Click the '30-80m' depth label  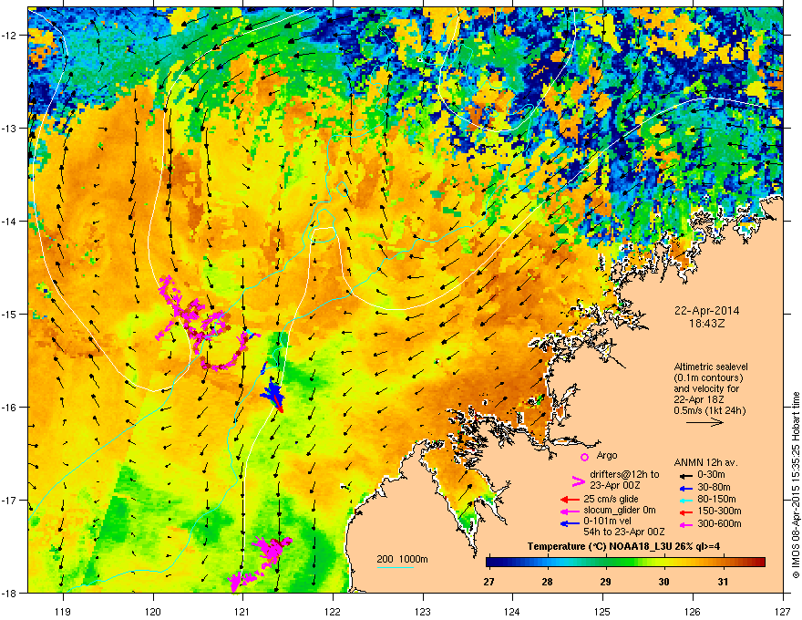pyautogui.click(x=714, y=487)
